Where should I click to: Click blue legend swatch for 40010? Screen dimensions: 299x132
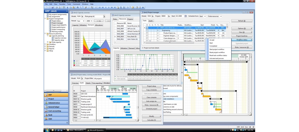pyautogui.click(x=74, y=61)
